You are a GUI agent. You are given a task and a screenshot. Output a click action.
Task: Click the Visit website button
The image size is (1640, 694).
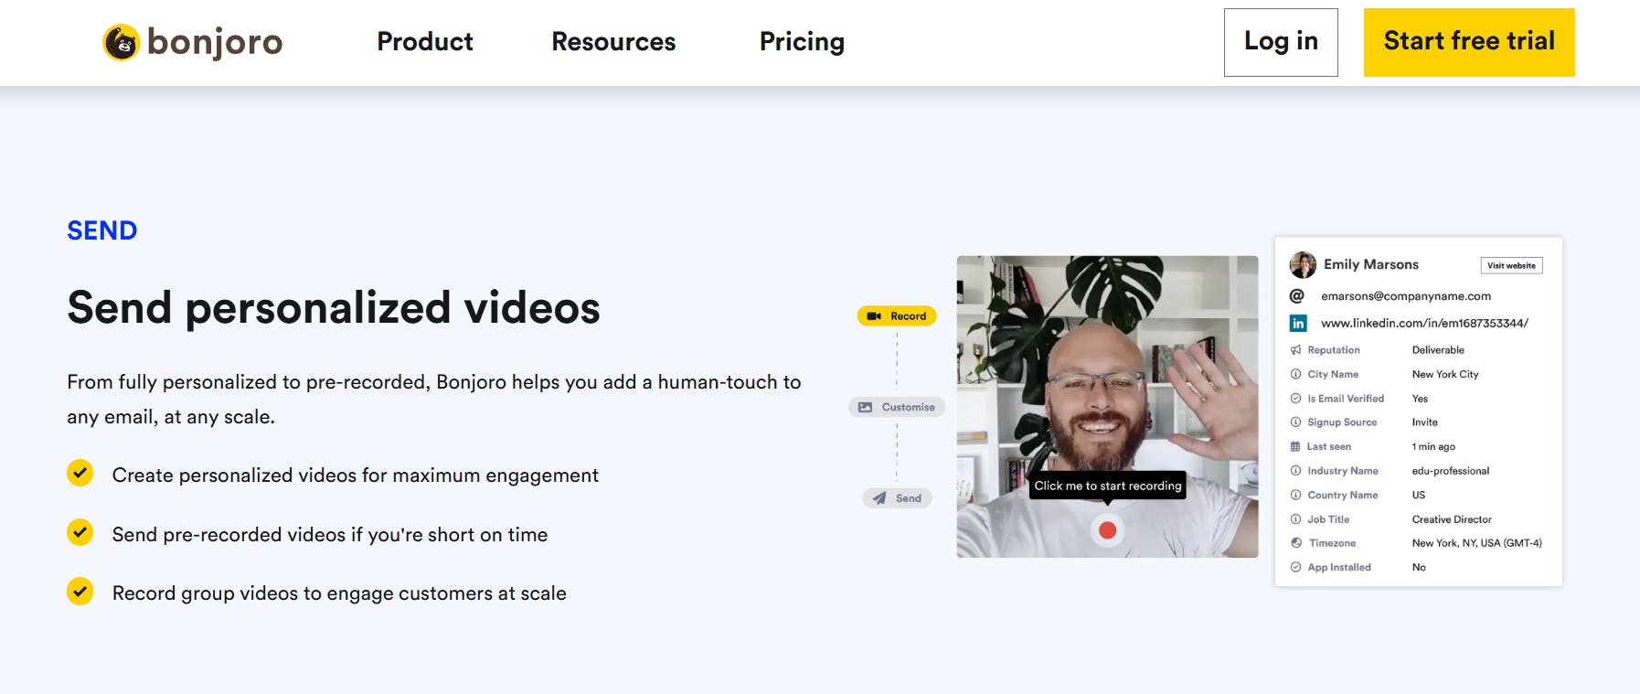point(1511,266)
